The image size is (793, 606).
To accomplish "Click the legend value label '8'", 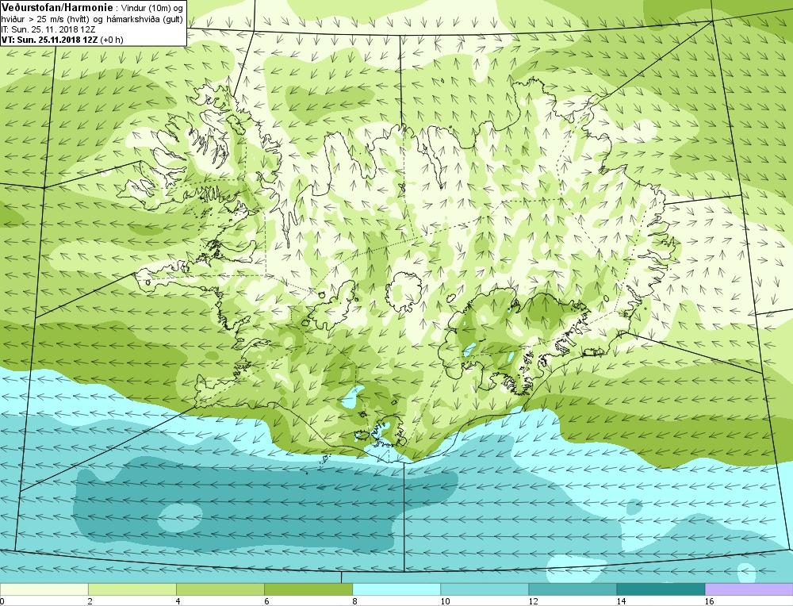I will tap(355, 601).
